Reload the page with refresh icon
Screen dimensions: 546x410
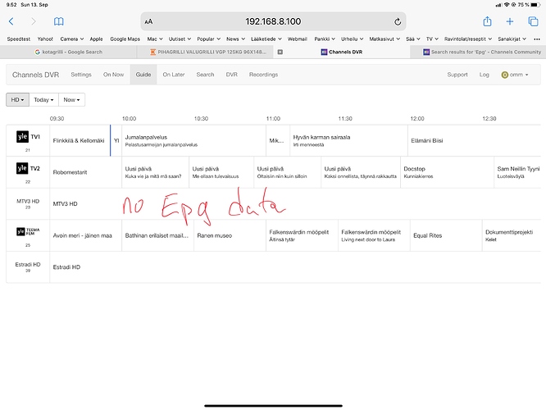pos(398,22)
